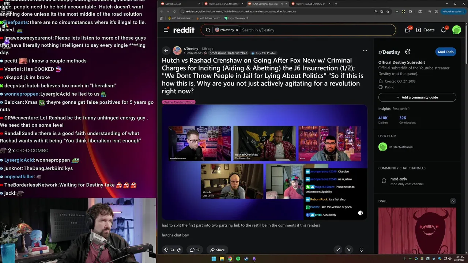This screenshot has height=263, width=468.
Task: Edit the DGGL widget with pencil icon
Action: tap(453, 201)
